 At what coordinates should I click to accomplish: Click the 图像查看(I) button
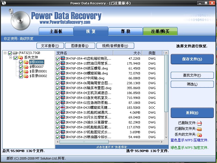click(x=80, y=46)
